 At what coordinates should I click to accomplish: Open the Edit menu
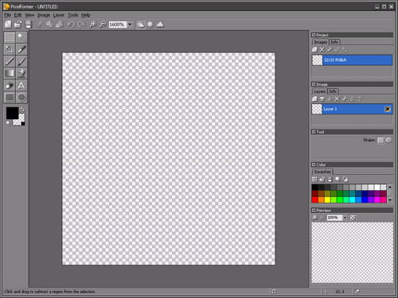18,15
